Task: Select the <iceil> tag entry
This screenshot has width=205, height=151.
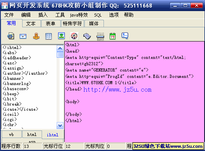Action: tap(11, 114)
